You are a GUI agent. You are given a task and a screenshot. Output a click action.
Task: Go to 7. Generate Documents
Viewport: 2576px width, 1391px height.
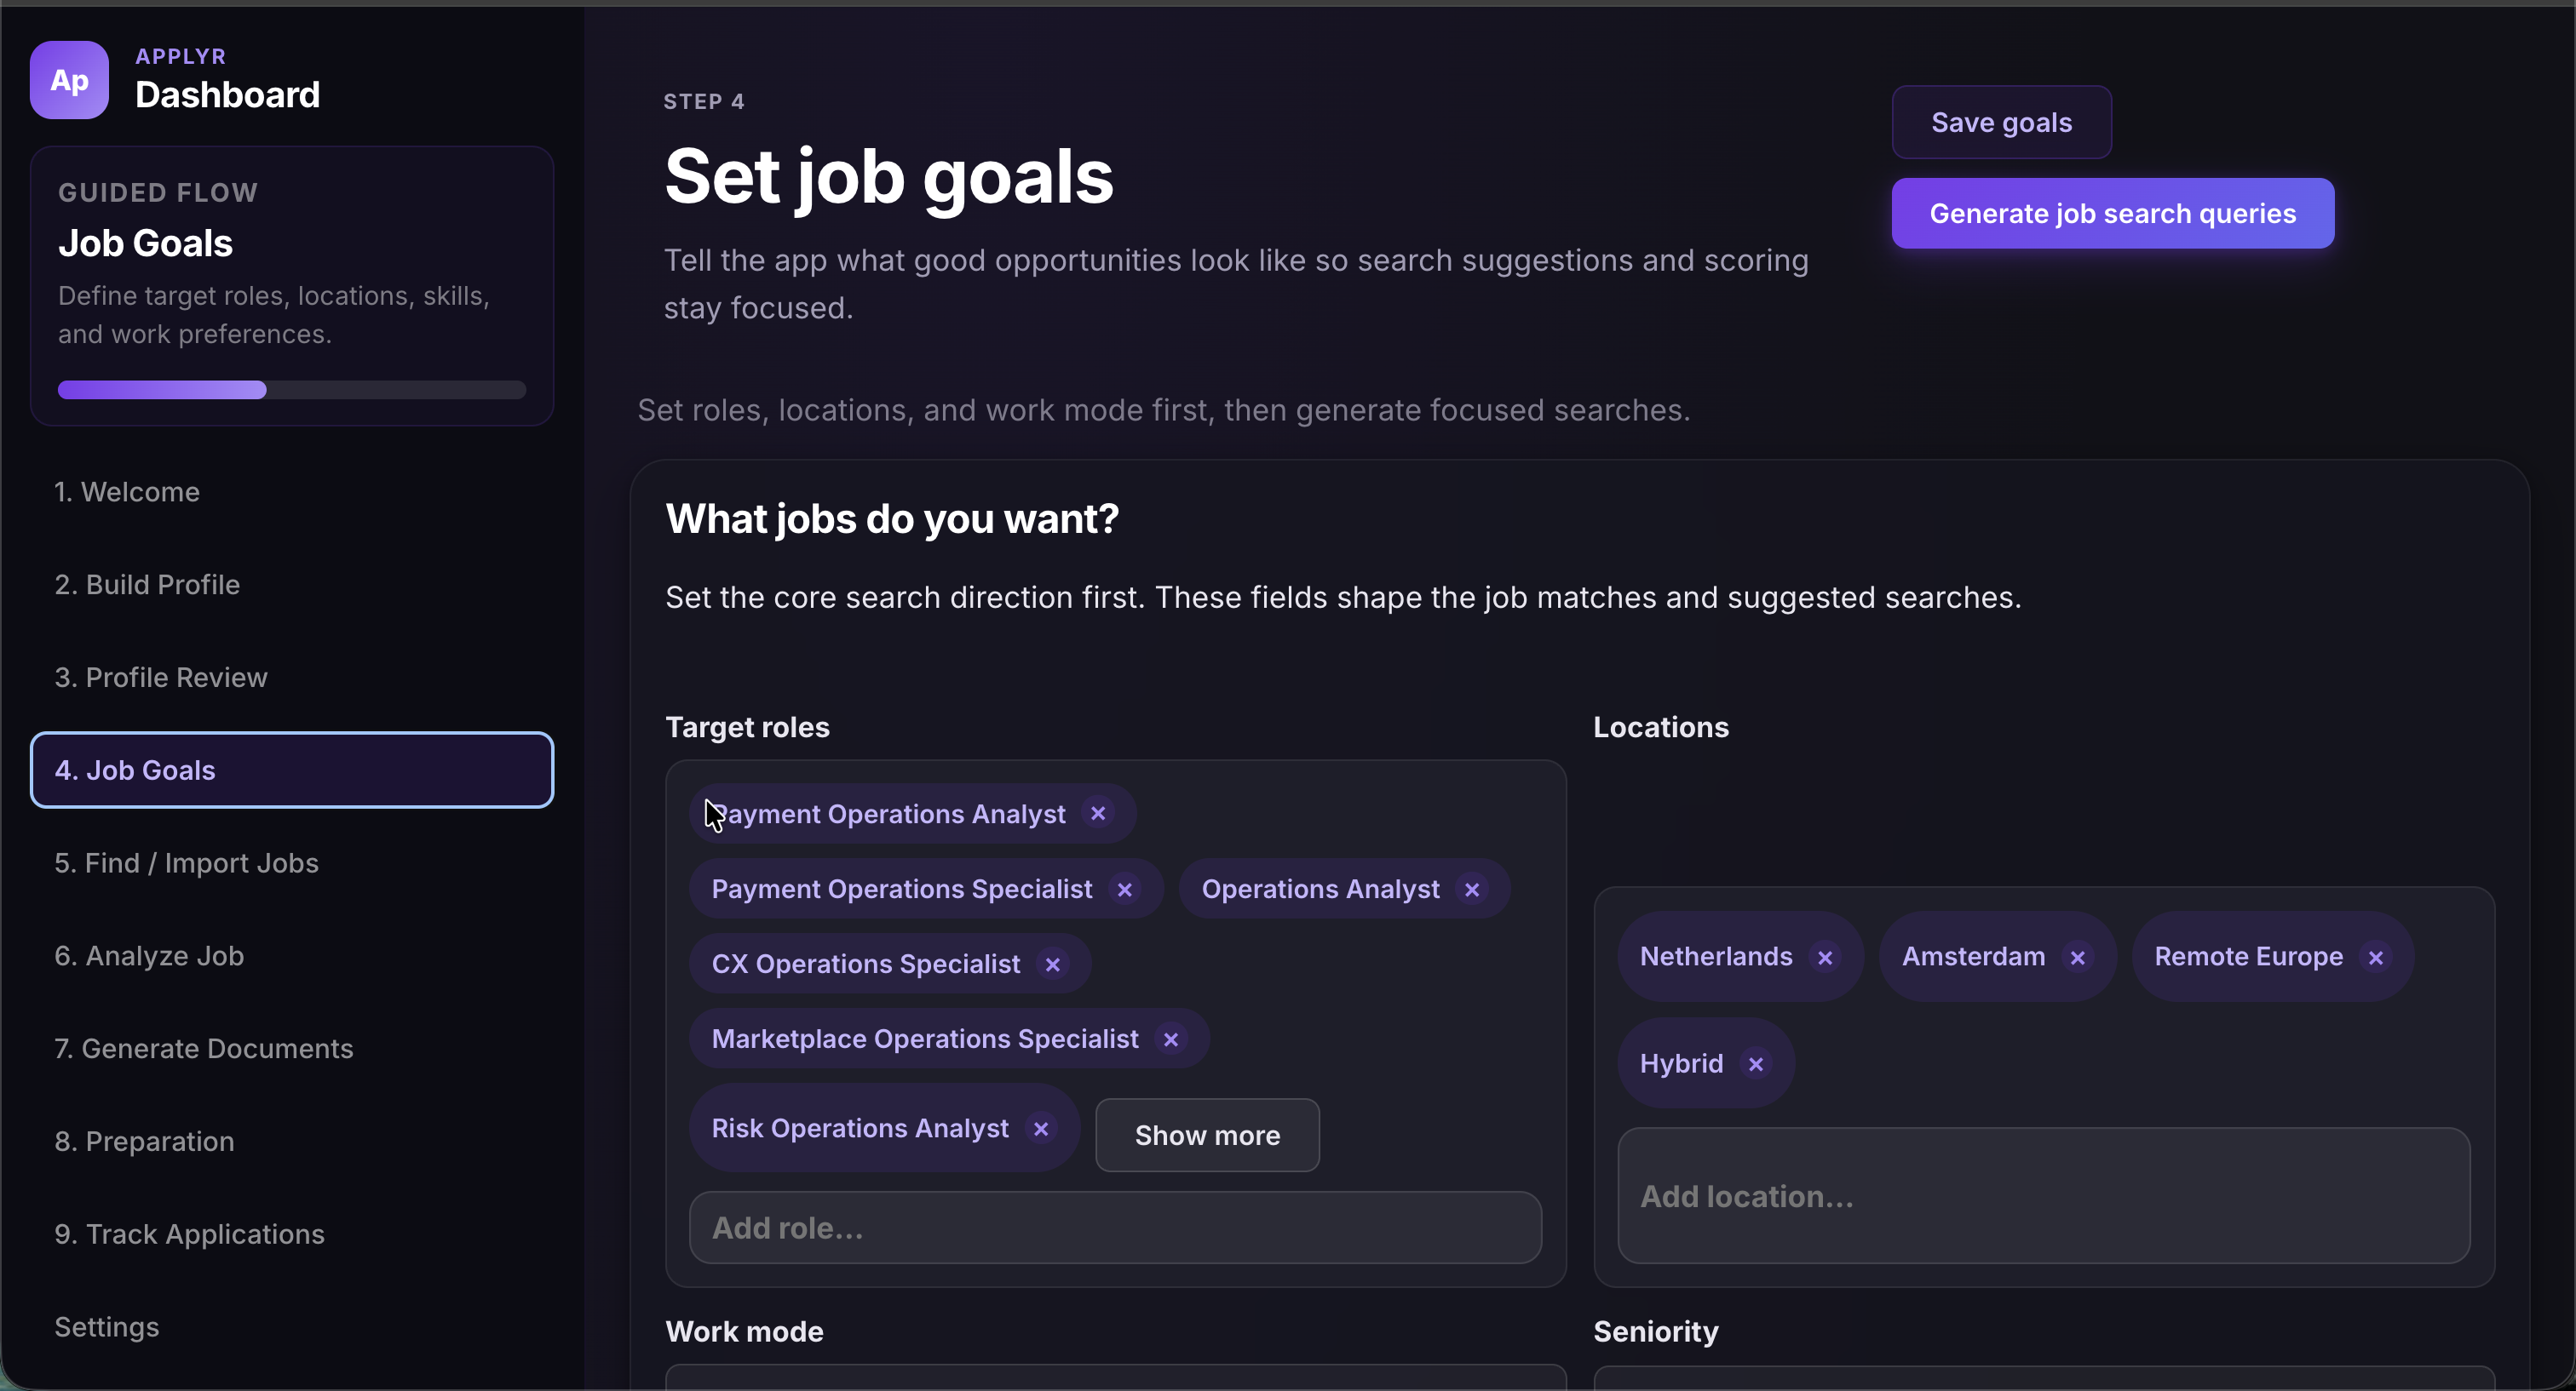pyautogui.click(x=292, y=1048)
